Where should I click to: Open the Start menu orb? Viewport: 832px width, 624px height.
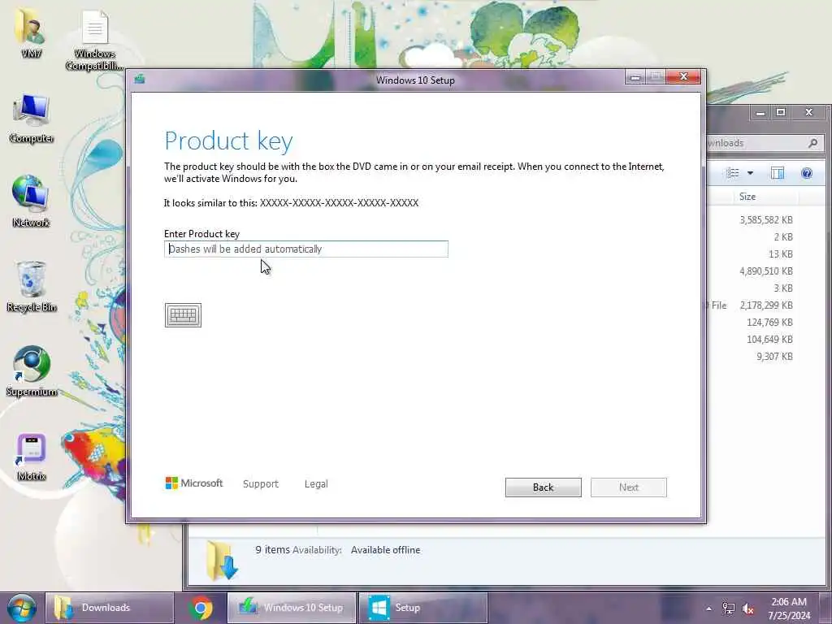point(22,608)
